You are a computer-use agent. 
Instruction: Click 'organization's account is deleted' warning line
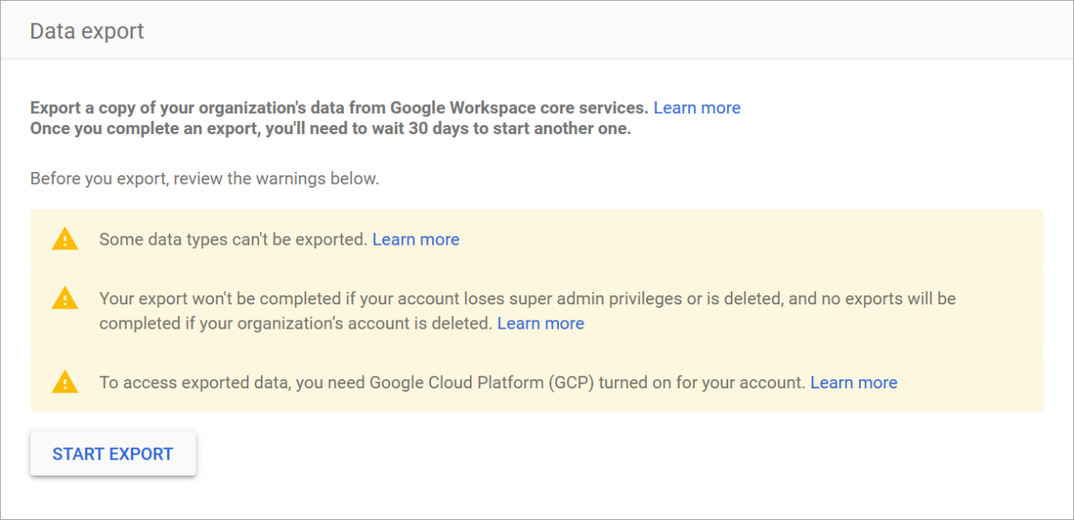295,323
